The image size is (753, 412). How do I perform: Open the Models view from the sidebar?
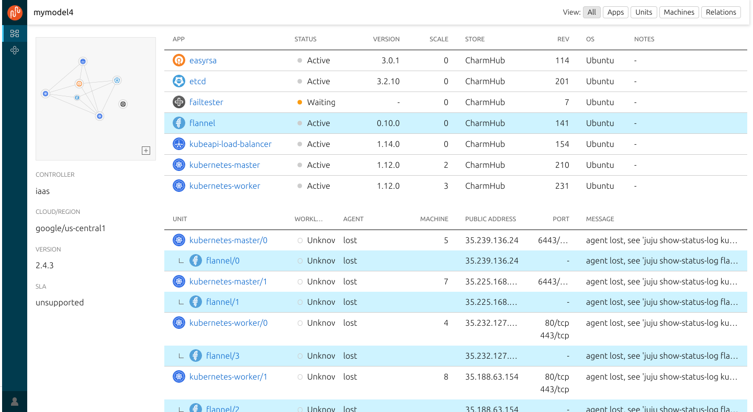coord(14,33)
